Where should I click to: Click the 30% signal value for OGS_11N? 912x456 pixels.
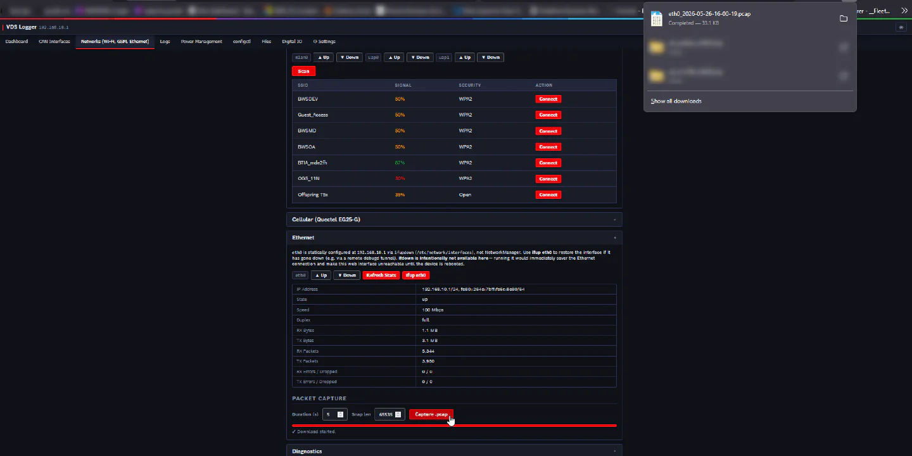pos(400,179)
